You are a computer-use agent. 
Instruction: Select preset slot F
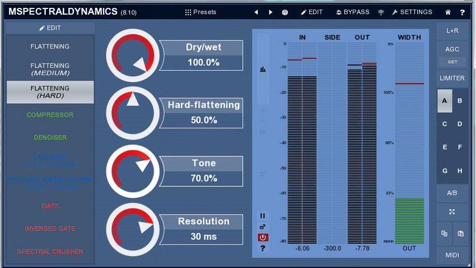pos(460,147)
